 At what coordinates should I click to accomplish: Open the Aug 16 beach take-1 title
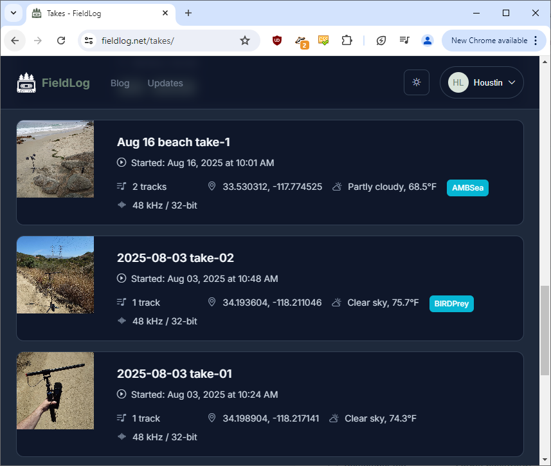tap(174, 142)
